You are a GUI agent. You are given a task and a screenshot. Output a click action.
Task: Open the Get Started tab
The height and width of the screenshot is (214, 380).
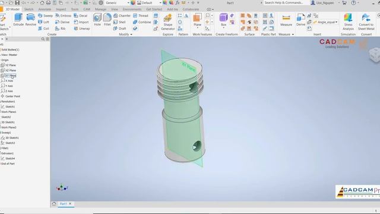coord(154,10)
